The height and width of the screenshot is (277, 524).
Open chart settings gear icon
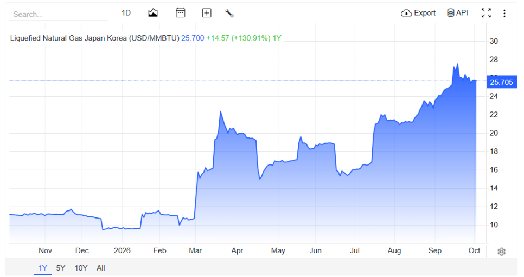[x=501, y=252]
